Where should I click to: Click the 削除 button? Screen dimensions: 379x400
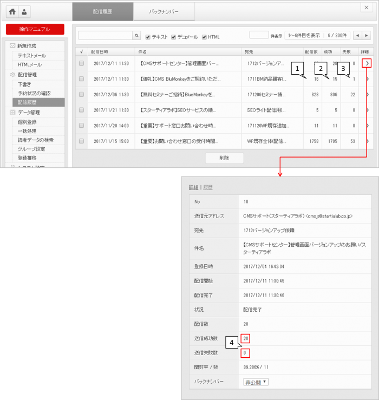point(224,158)
